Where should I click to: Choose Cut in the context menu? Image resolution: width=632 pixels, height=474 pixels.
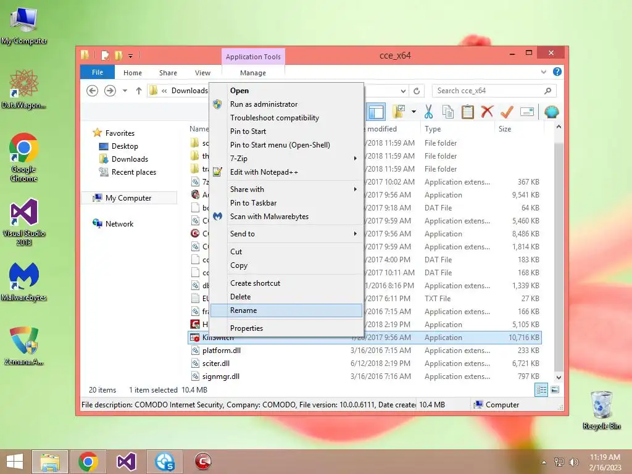click(286, 252)
